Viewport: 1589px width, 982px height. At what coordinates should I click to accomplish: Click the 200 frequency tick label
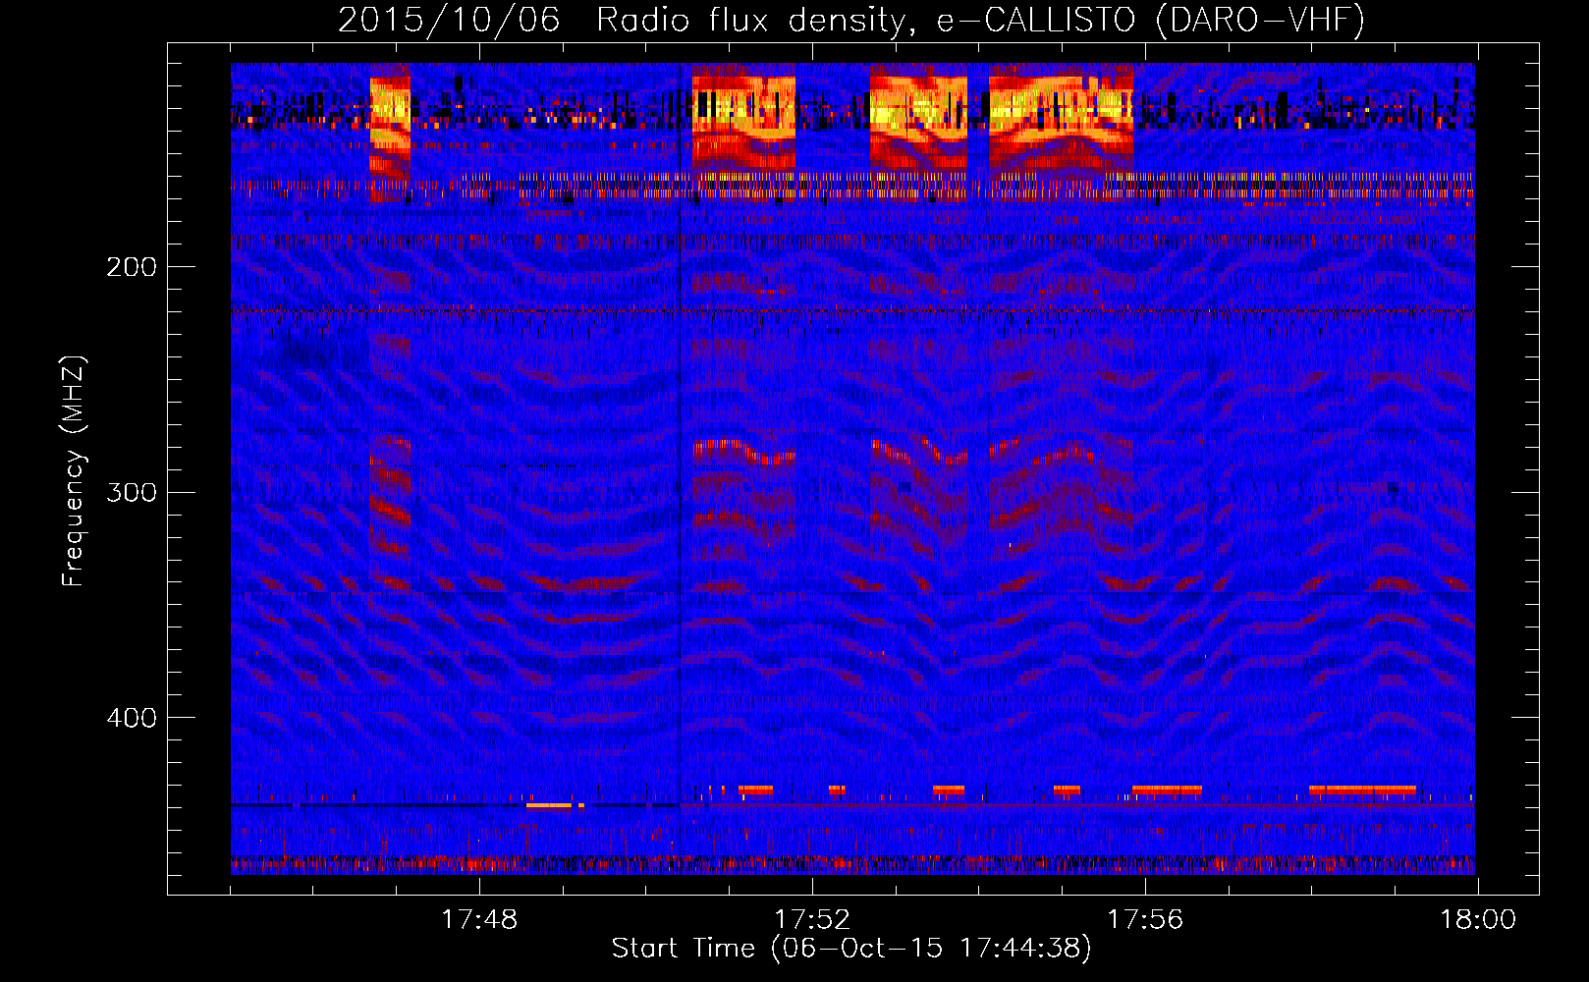(x=132, y=267)
